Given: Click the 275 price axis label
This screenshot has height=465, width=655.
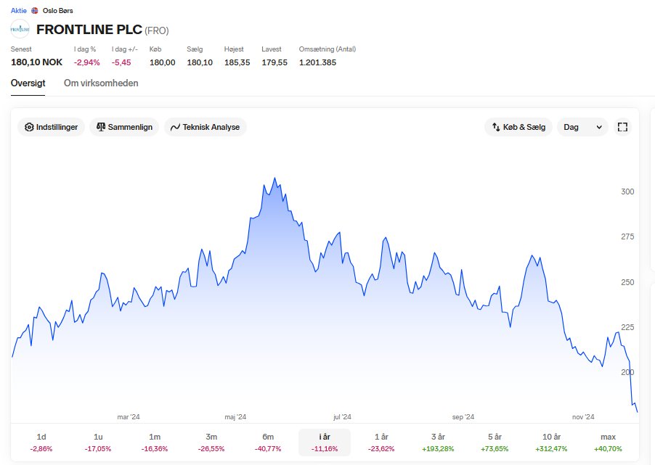Looking at the screenshot, I should pyautogui.click(x=627, y=236).
